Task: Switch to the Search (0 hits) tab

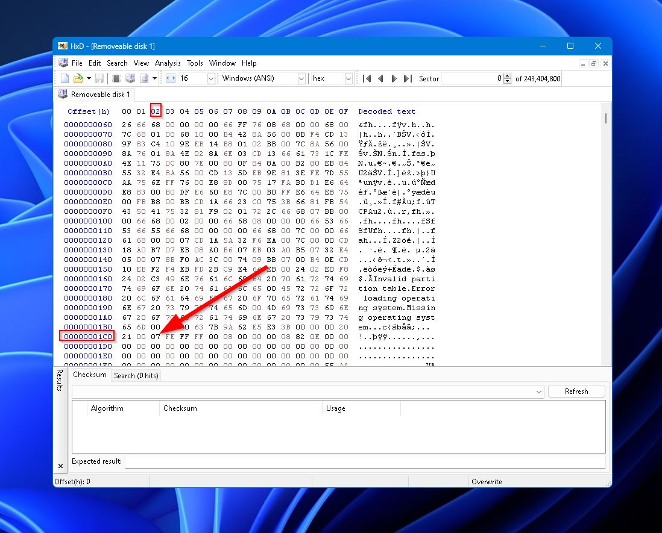Action: tap(136, 375)
